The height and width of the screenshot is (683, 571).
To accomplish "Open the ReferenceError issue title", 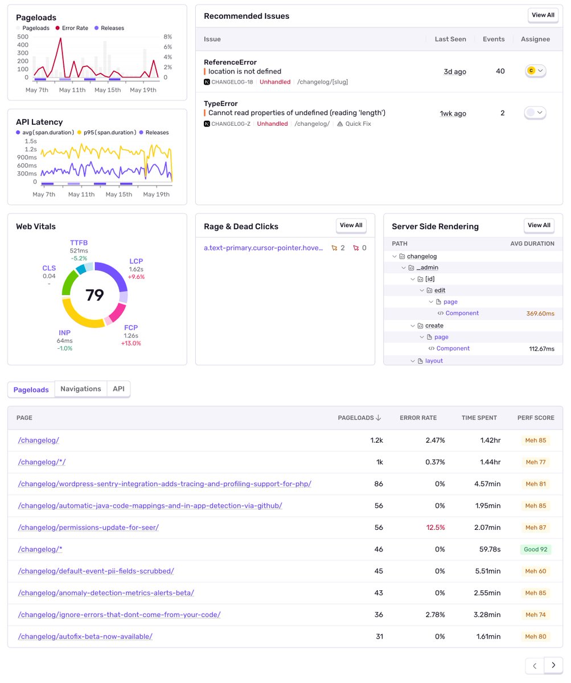I will (230, 62).
